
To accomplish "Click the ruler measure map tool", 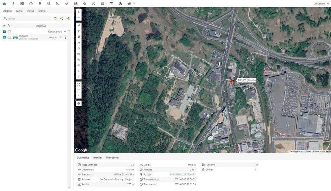I will [79, 90].
